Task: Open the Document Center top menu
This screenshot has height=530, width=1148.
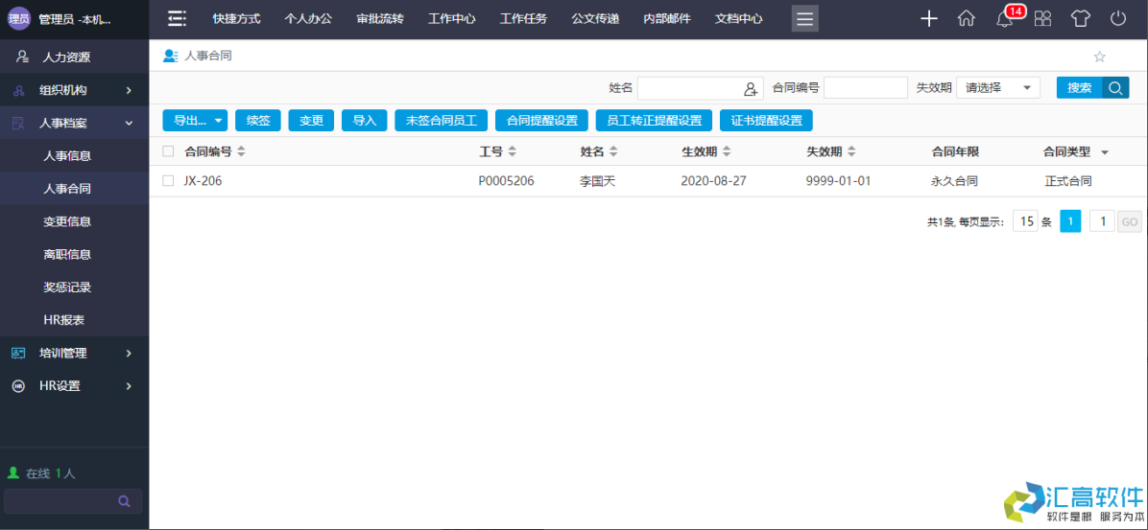Action: (739, 19)
